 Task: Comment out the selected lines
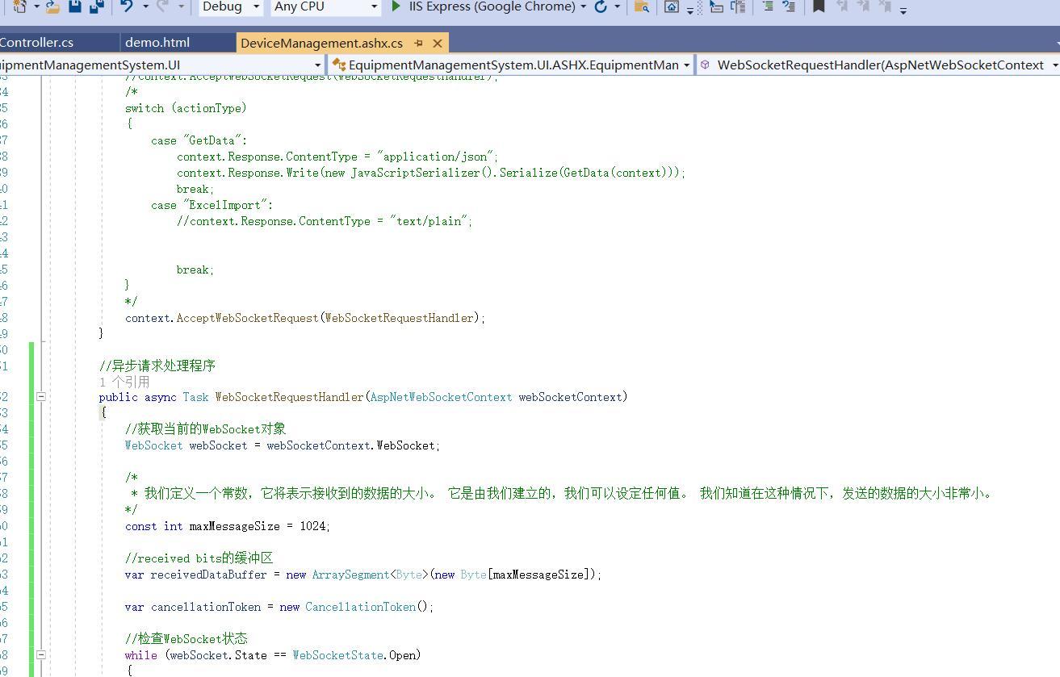(767, 6)
